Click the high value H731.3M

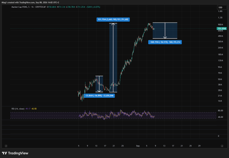point(61,7)
